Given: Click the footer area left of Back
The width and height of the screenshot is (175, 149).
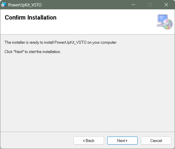Looking at the screenshot, I should point(37,141).
